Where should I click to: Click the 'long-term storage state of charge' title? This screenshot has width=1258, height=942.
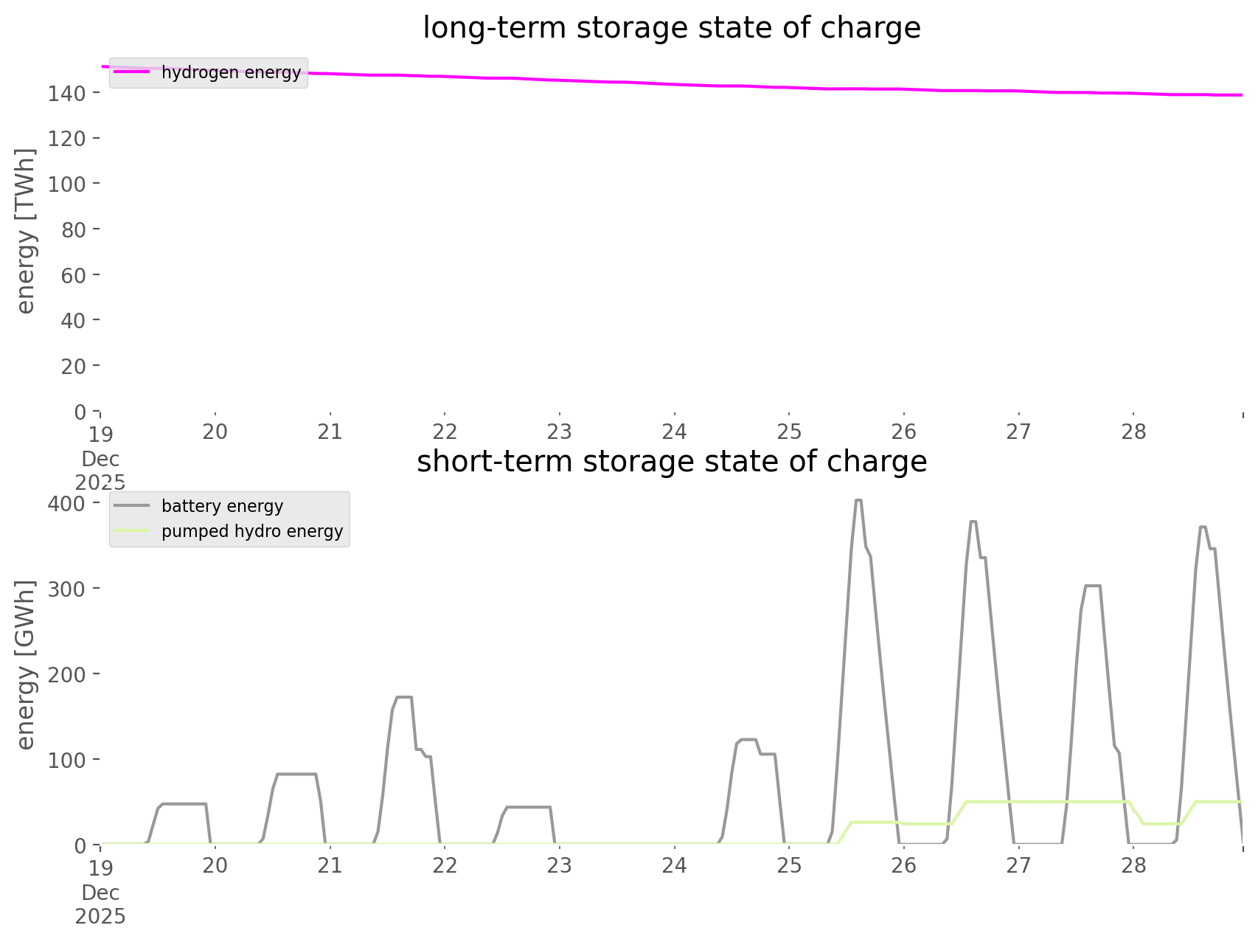[671, 28]
